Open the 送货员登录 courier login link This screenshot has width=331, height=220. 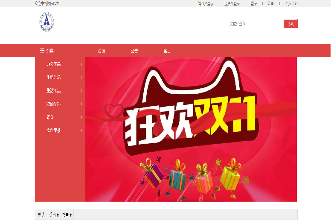pyautogui.click(x=232, y=3)
